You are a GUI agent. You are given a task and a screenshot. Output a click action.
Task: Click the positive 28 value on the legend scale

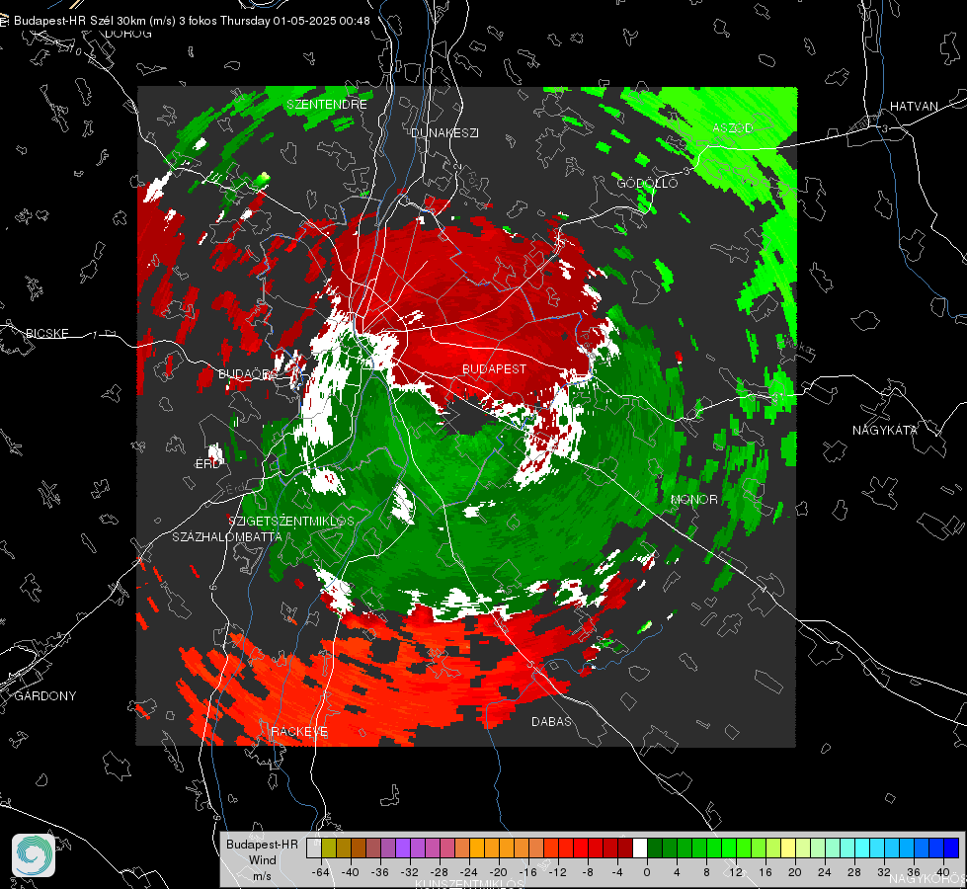tap(854, 872)
